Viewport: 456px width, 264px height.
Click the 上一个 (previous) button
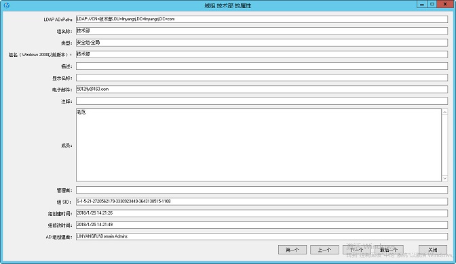[324, 250]
